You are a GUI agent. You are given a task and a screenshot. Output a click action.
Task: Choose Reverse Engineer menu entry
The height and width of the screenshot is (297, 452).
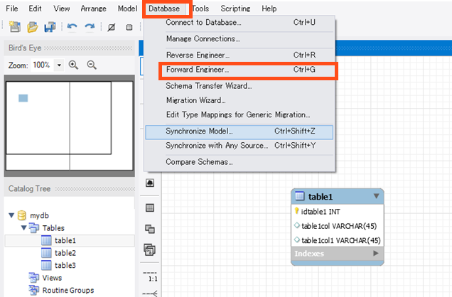(x=240, y=55)
